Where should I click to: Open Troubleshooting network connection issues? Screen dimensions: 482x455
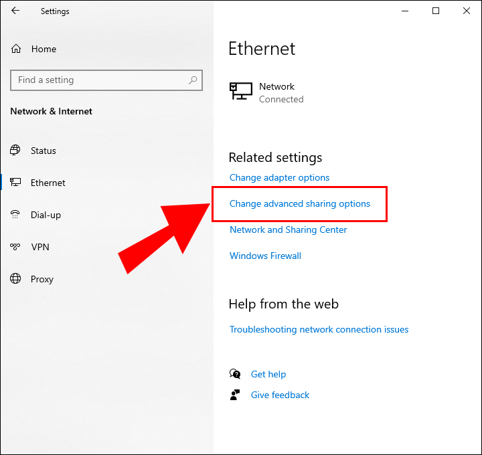click(319, 329)
